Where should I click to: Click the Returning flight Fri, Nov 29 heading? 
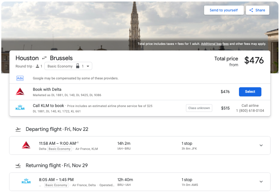(57, 166)
